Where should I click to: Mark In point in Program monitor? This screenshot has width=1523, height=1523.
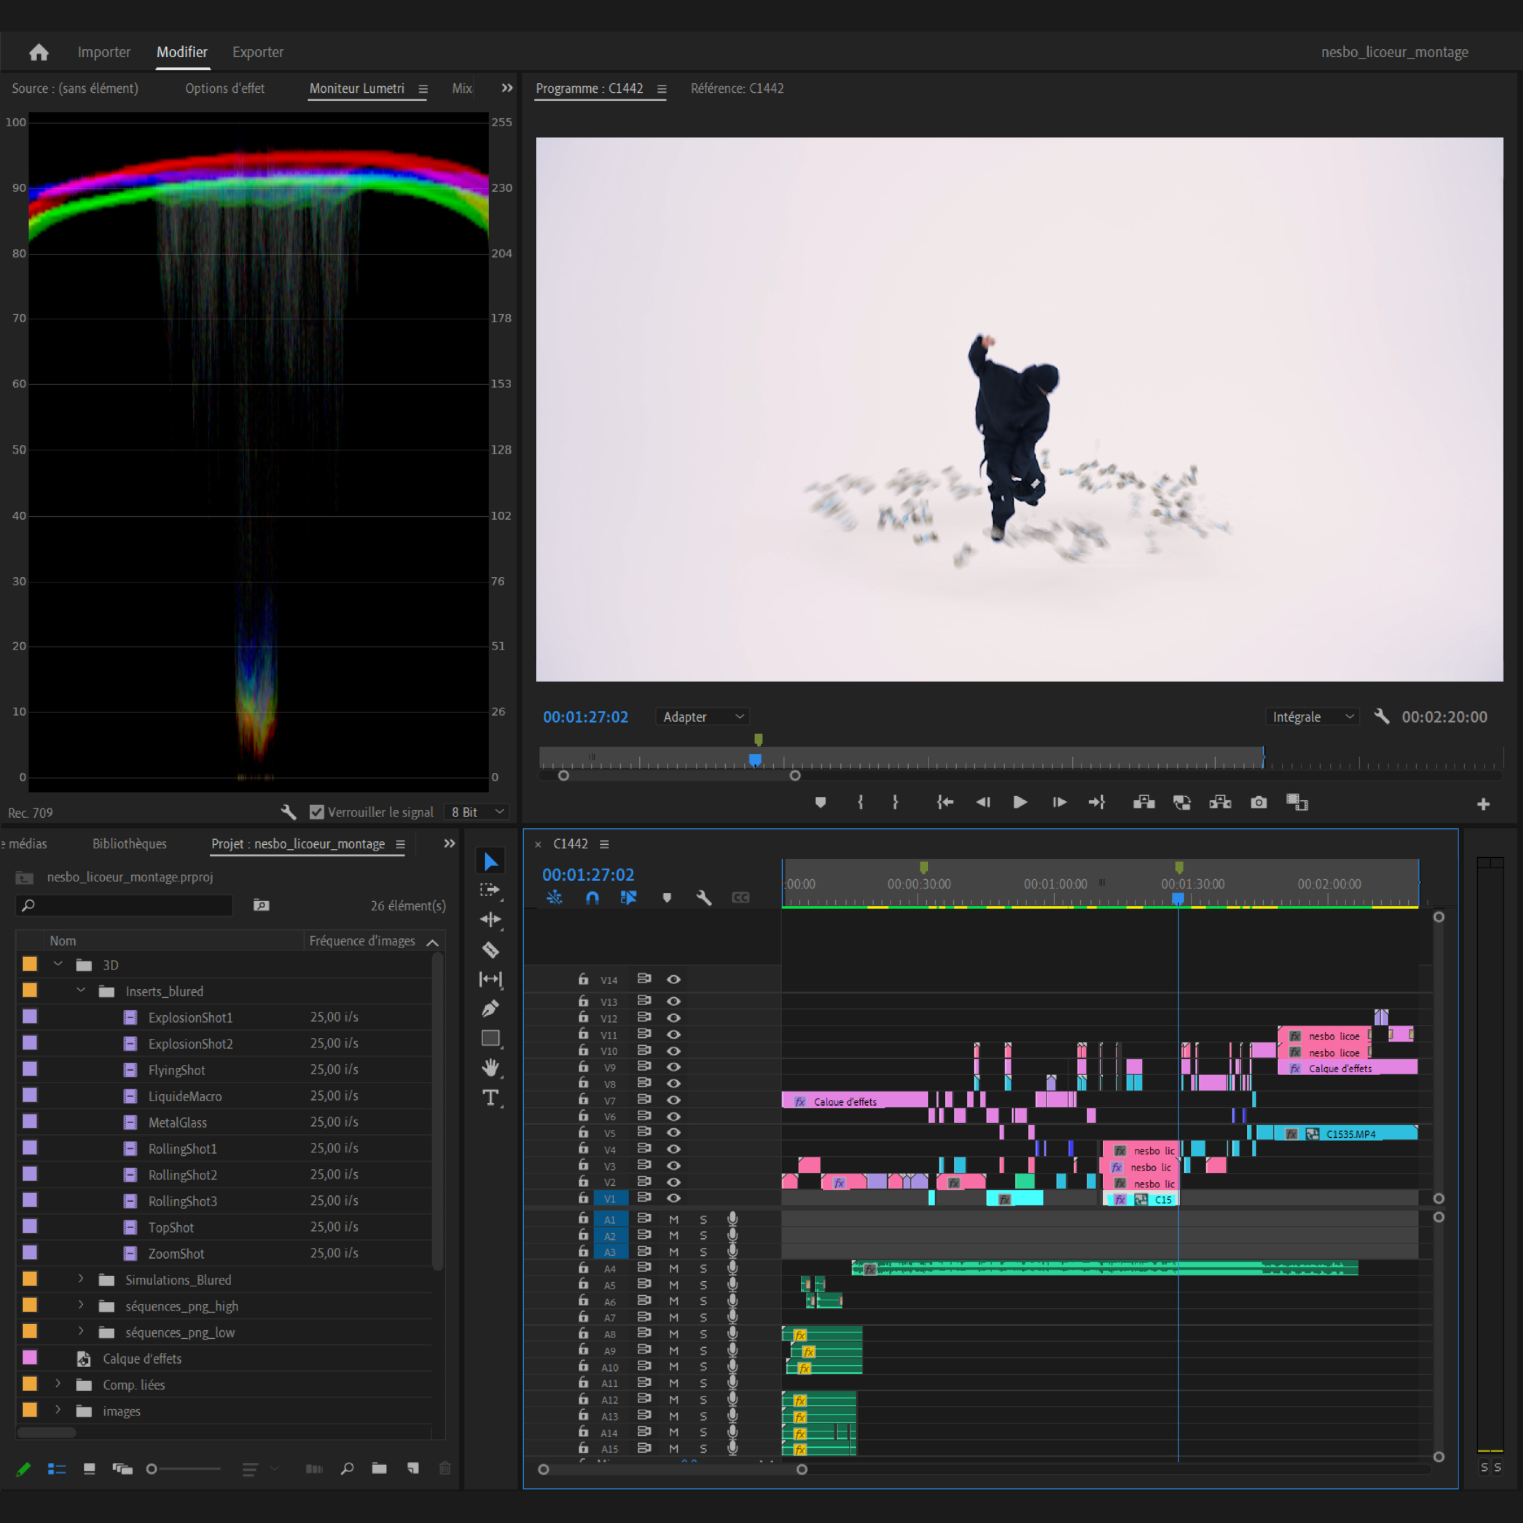(x=860, y=802)
